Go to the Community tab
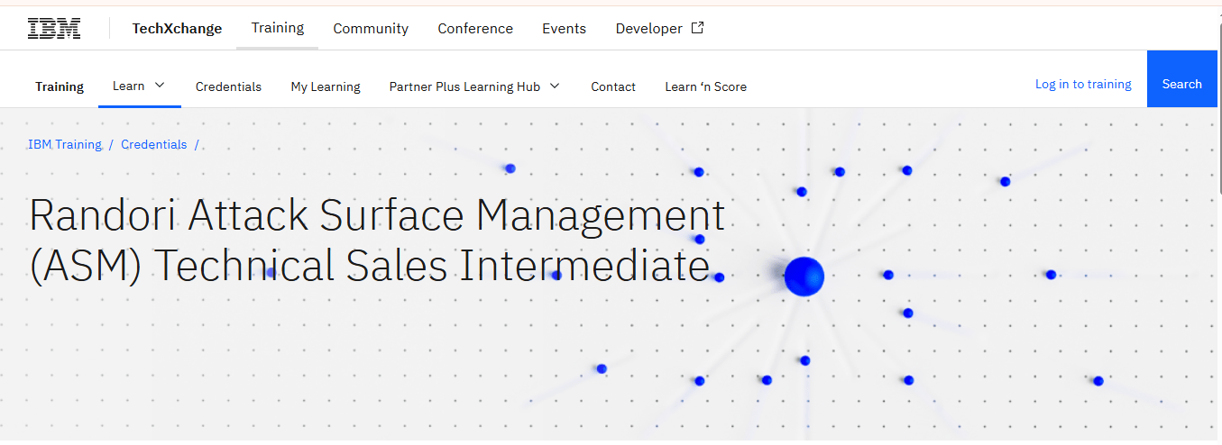Image resolution: width=1222 pixels, height=445 pixels. pyautogui.click(x=371, y=29)
